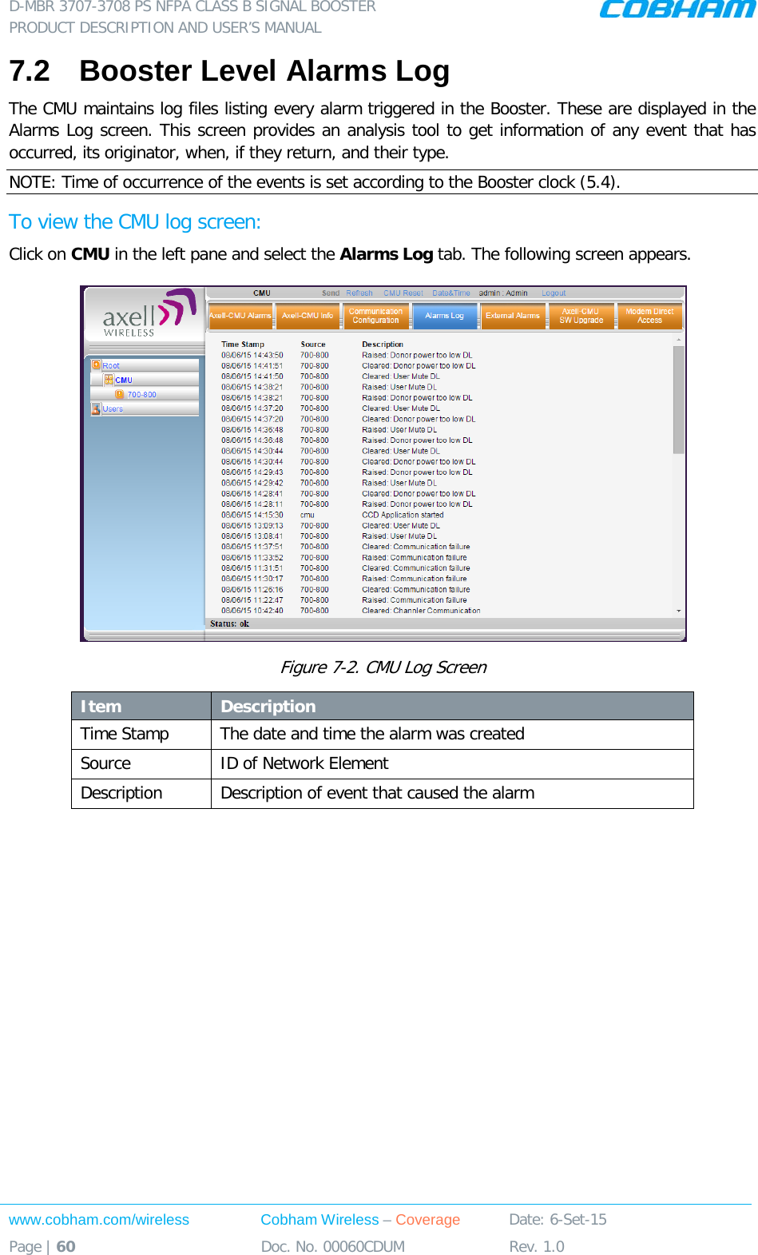Click 'Cleared: Channler Communication' entry
The width and height of the screenshot is (758, 1255).
pos(421,611)
